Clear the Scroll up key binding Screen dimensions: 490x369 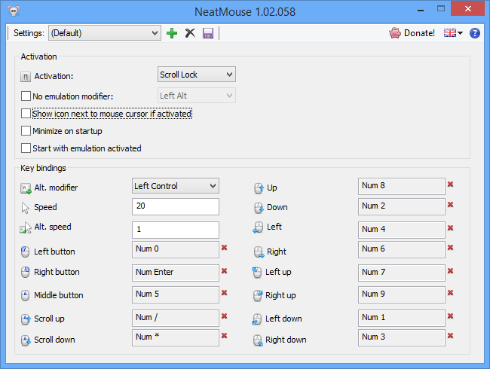click(x=225, y=316)
